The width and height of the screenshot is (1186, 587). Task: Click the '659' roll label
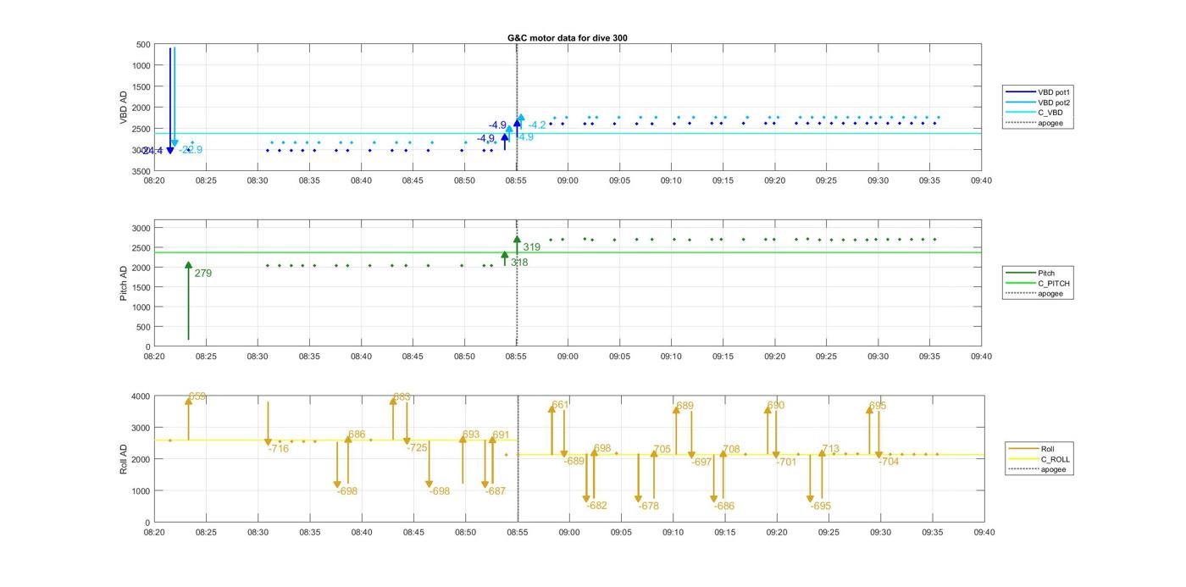[197, 396]
